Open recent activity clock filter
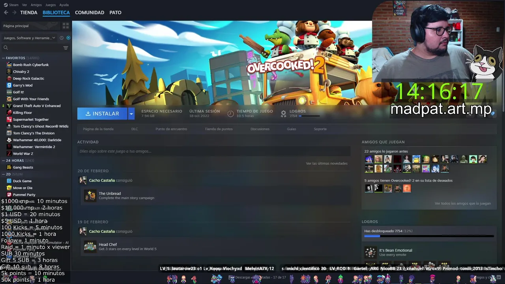Image resolution: width=505 pixels, height=284 pixels. point(62,38)
